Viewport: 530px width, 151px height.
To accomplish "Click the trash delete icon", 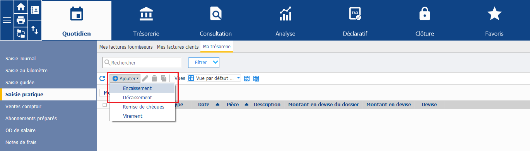I will 154,78.
